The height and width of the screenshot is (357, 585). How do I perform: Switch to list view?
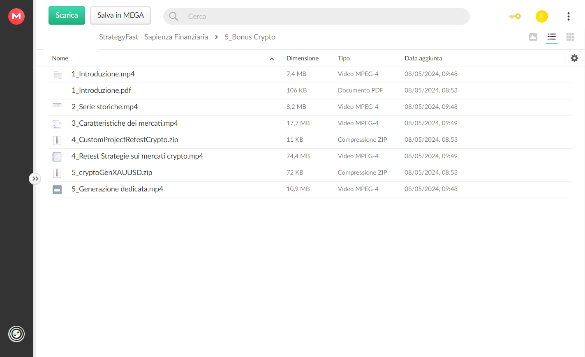click(x=552, y=37)
